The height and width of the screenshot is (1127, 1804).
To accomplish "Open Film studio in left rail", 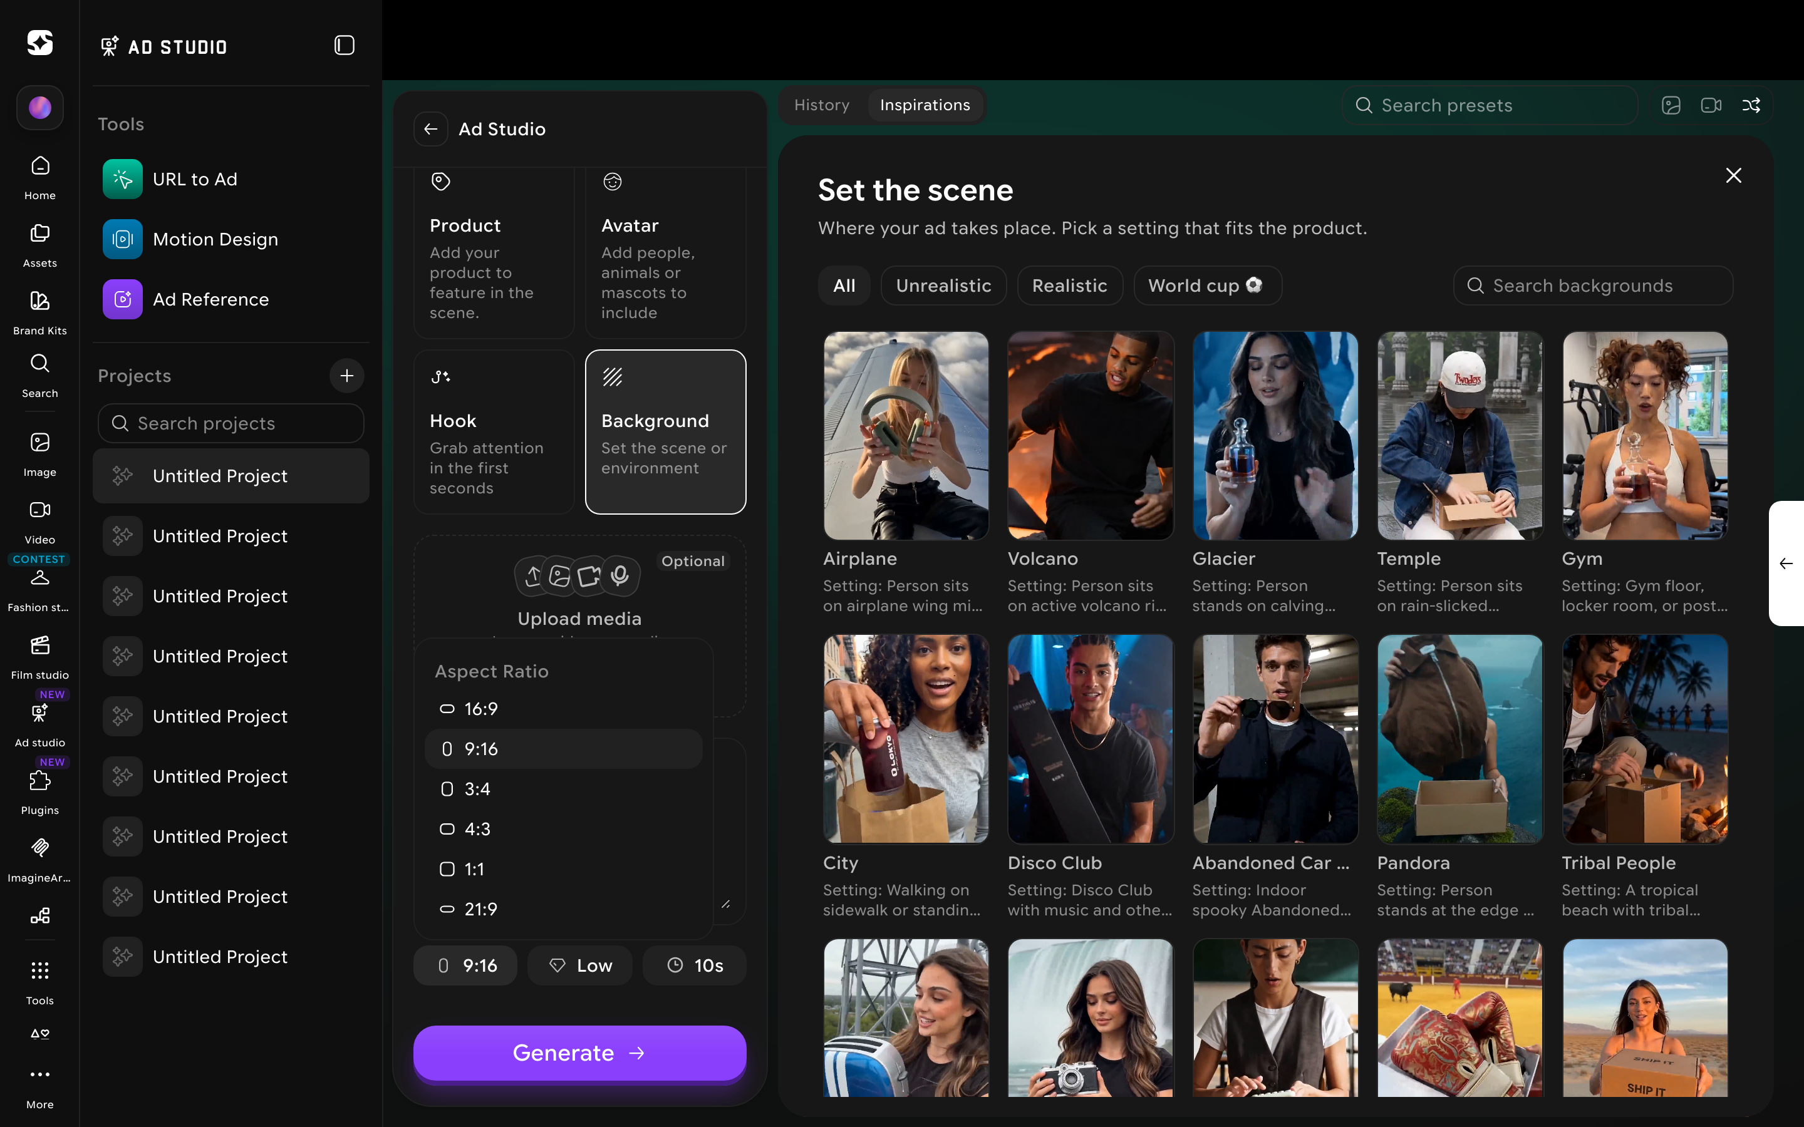I will tap(39, 657).
